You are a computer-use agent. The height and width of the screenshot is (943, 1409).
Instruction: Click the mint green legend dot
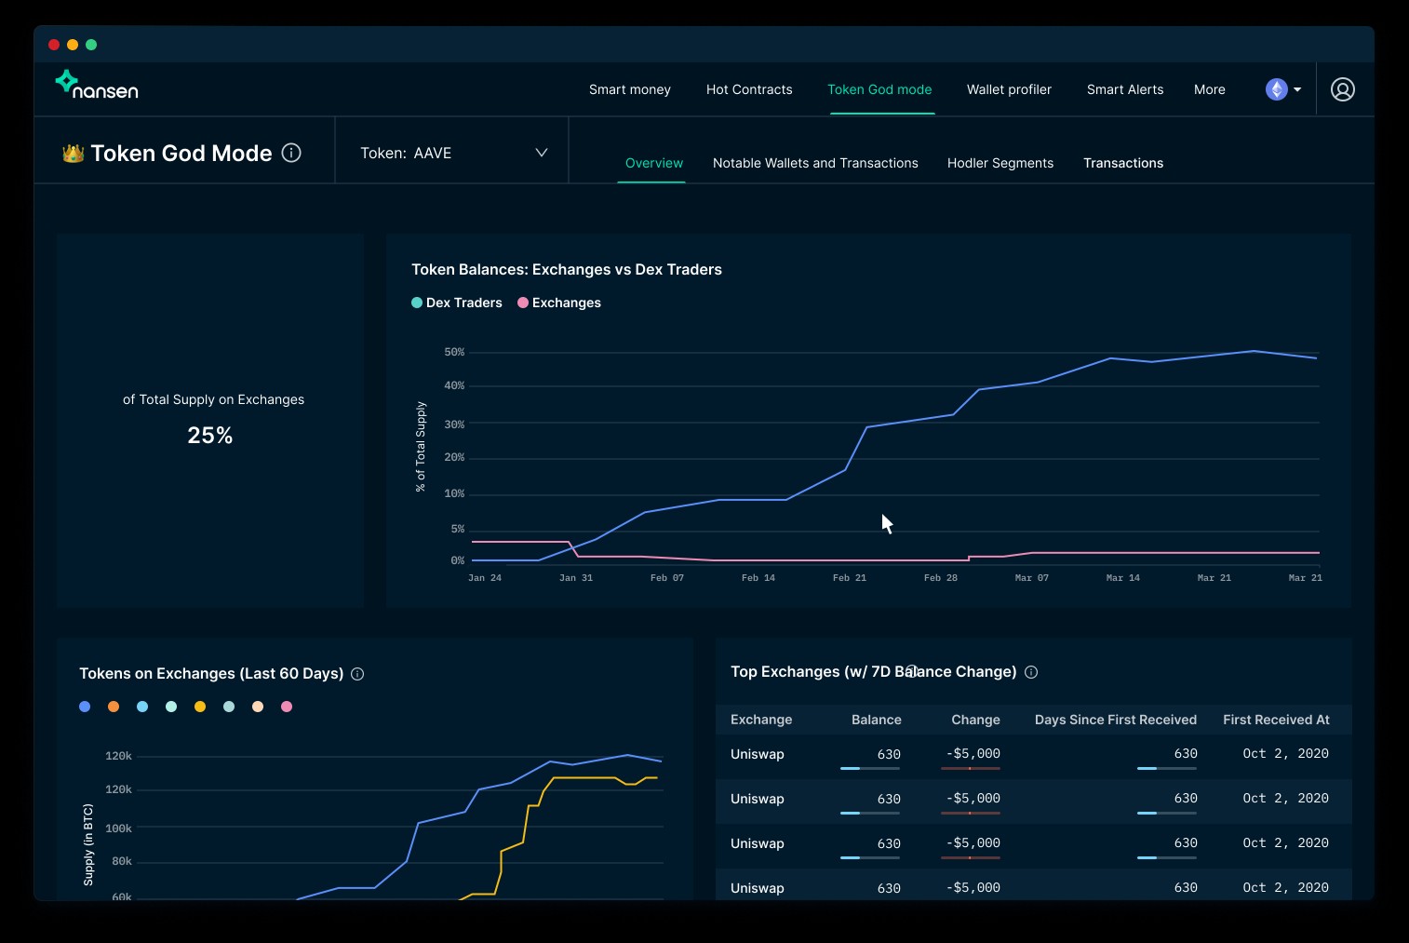[171, 707]
